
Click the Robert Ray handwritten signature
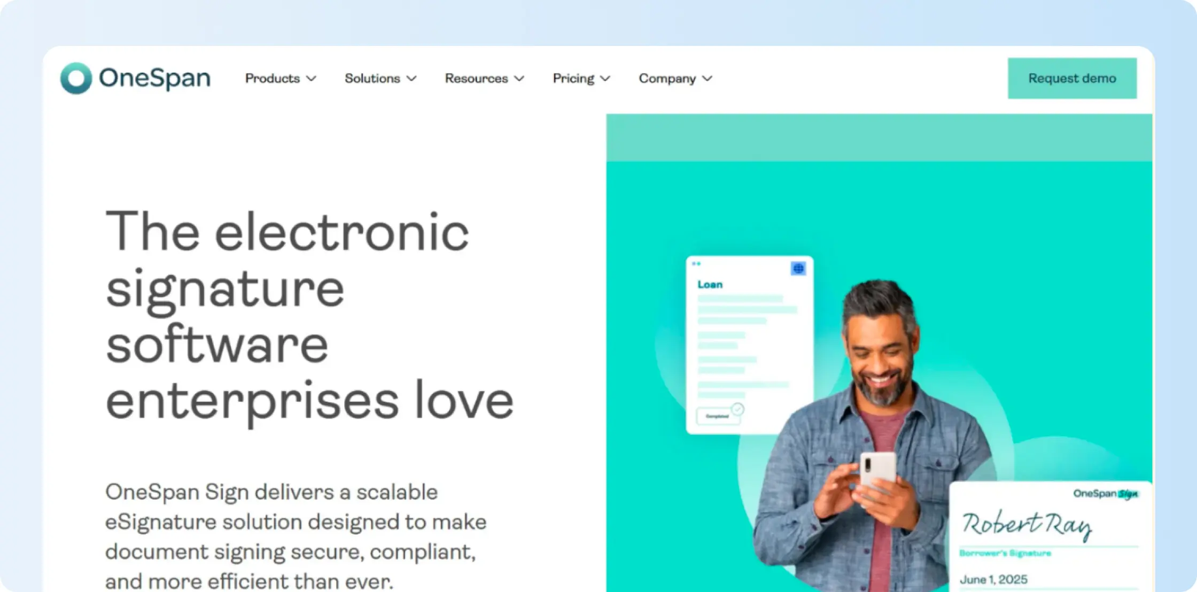pos(1027,525)
